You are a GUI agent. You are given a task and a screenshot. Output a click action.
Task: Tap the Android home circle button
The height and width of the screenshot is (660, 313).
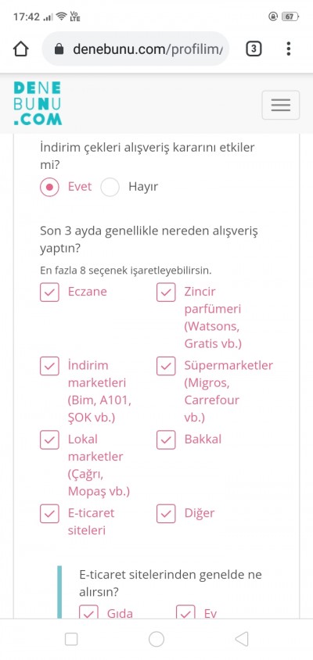coord(156,639)
